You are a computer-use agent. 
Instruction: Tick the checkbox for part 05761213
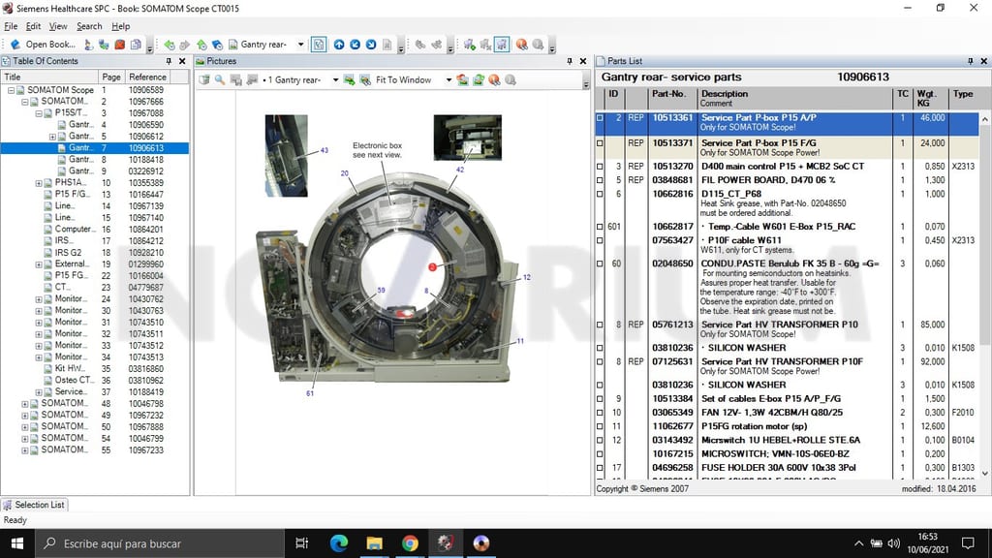600,325
